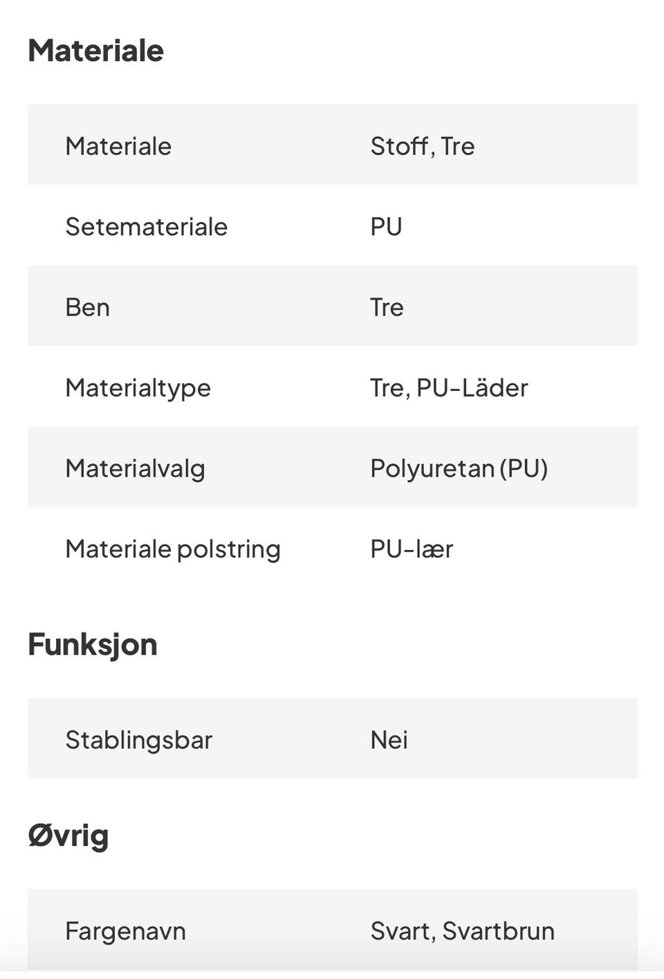This screenshot has width=664, height=979.
Task: Select the Nei value beside Stablingsbar
Action: coord(389,740)
